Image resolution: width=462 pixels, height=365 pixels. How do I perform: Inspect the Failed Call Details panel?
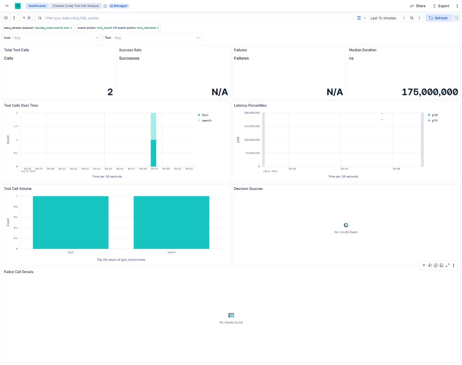[442, 265]
